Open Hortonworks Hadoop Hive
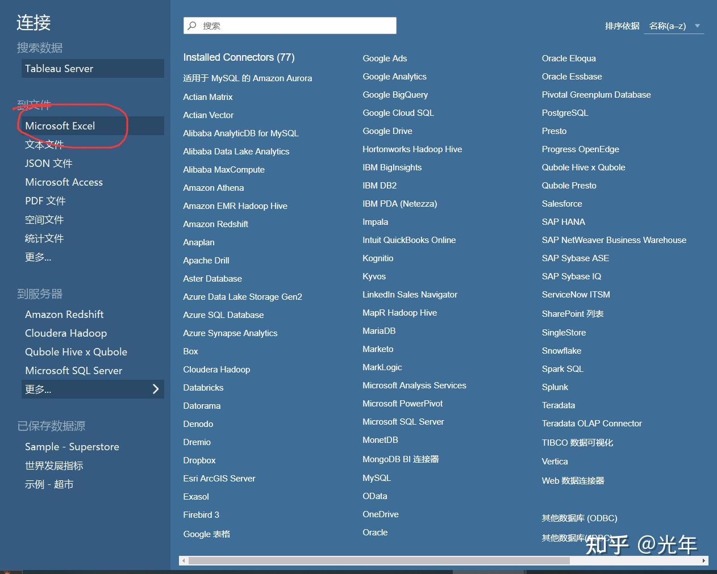 412,149
